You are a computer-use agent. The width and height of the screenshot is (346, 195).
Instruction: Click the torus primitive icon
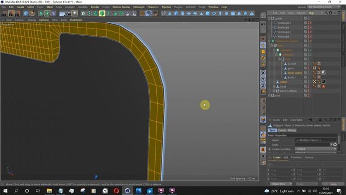[x=214, y=14]
